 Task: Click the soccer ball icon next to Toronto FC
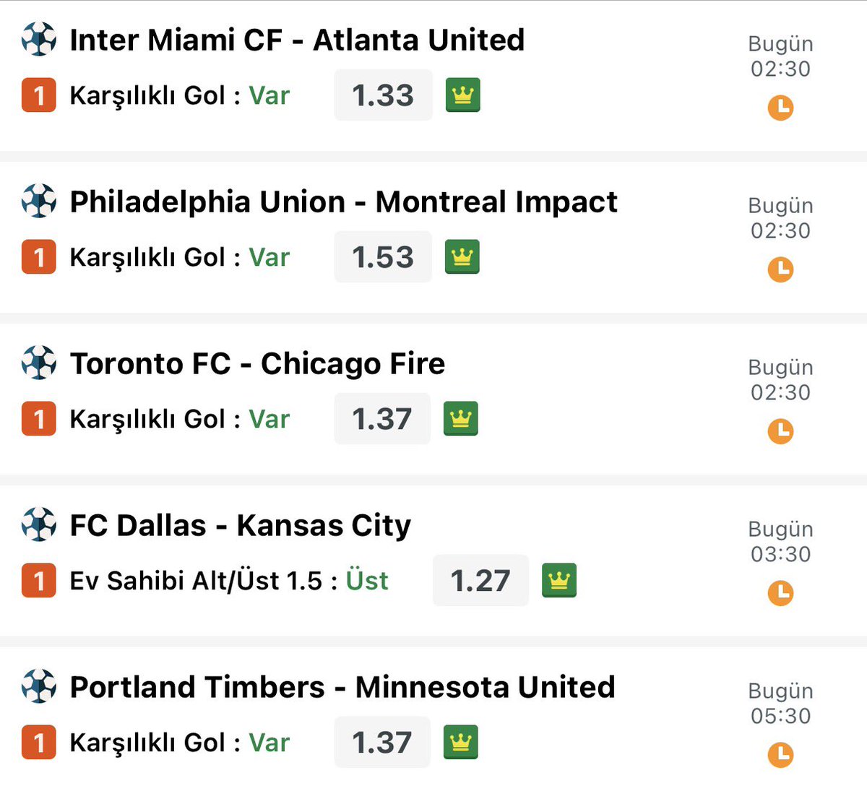click(x=39, y=363)
